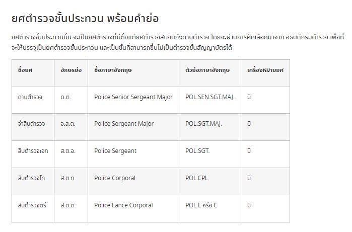The image size is (352, 232).
Task: Select the Police Lance Corporal cell
Action: 133,208
